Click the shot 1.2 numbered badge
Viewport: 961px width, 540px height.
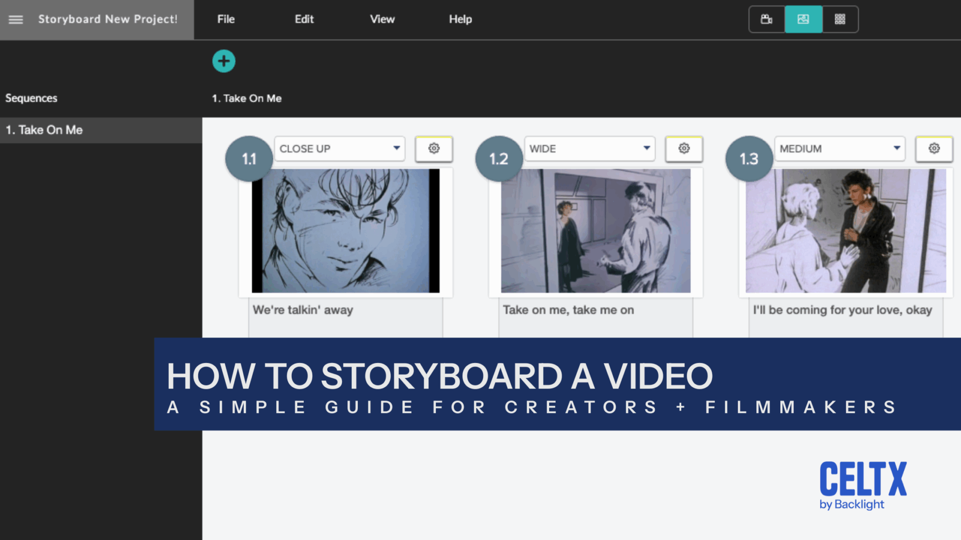click(499, 158)
